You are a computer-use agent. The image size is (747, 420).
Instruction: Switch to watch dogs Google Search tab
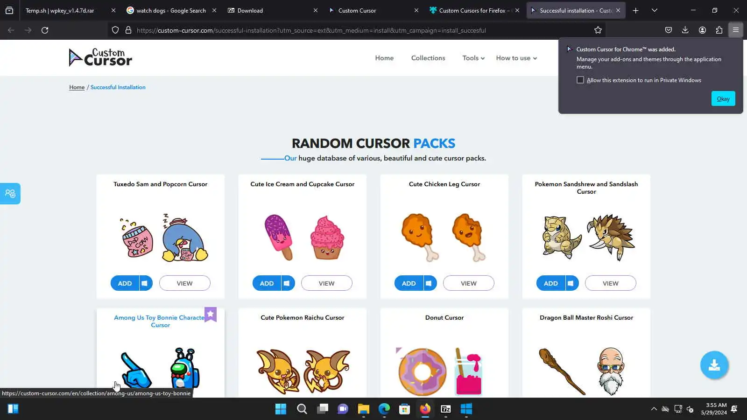pyautogui.click(x=171, y=10)
